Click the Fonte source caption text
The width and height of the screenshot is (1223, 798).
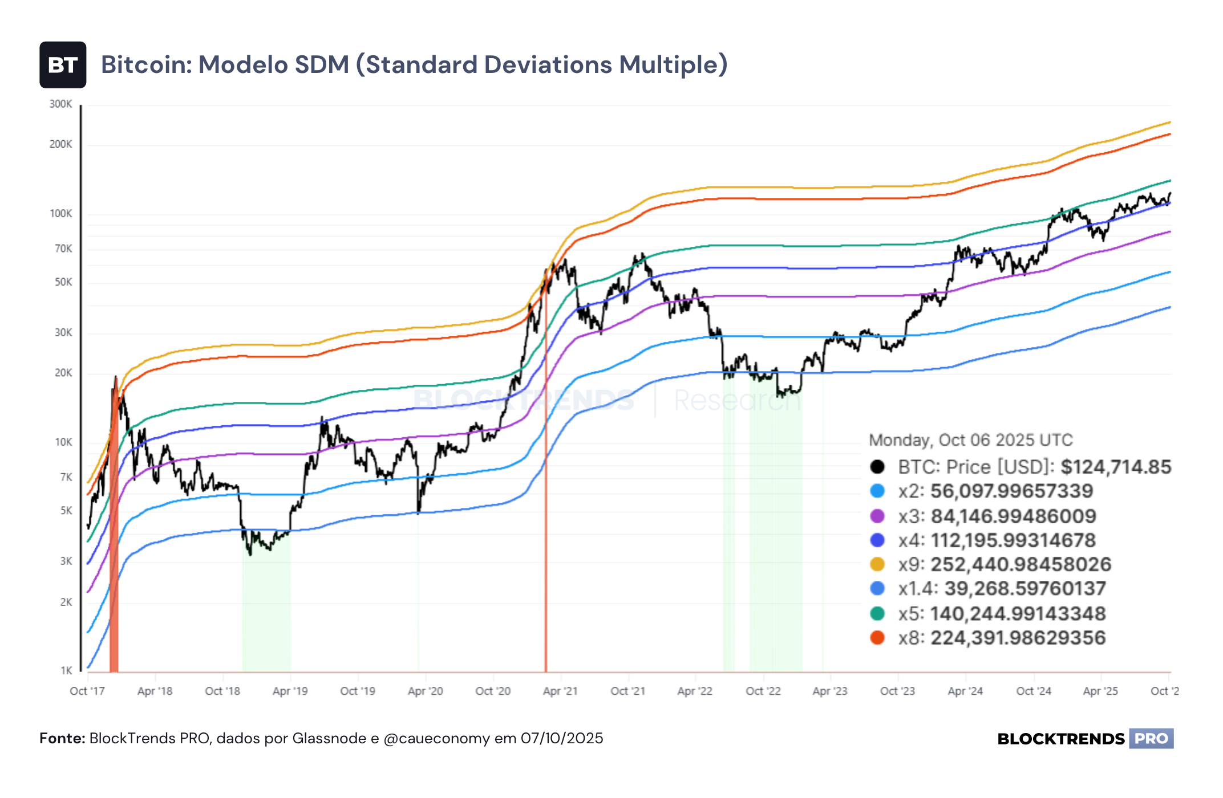321,739
